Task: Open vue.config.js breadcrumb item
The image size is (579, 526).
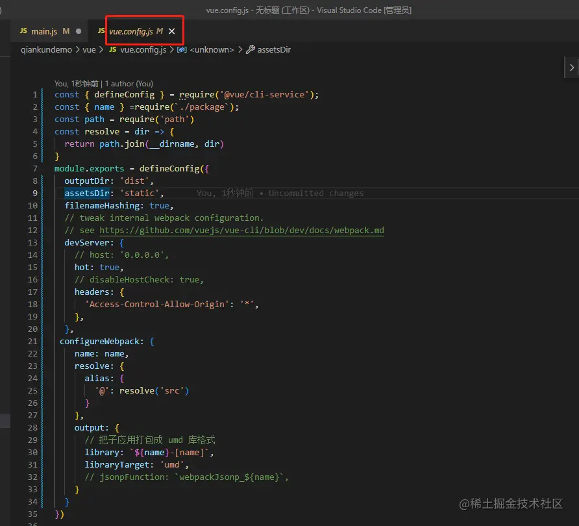Action: coord(143,50)
